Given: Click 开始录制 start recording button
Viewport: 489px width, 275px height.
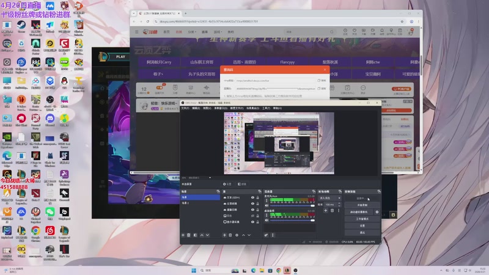Looking at the screenshot, I should (362, 205).
